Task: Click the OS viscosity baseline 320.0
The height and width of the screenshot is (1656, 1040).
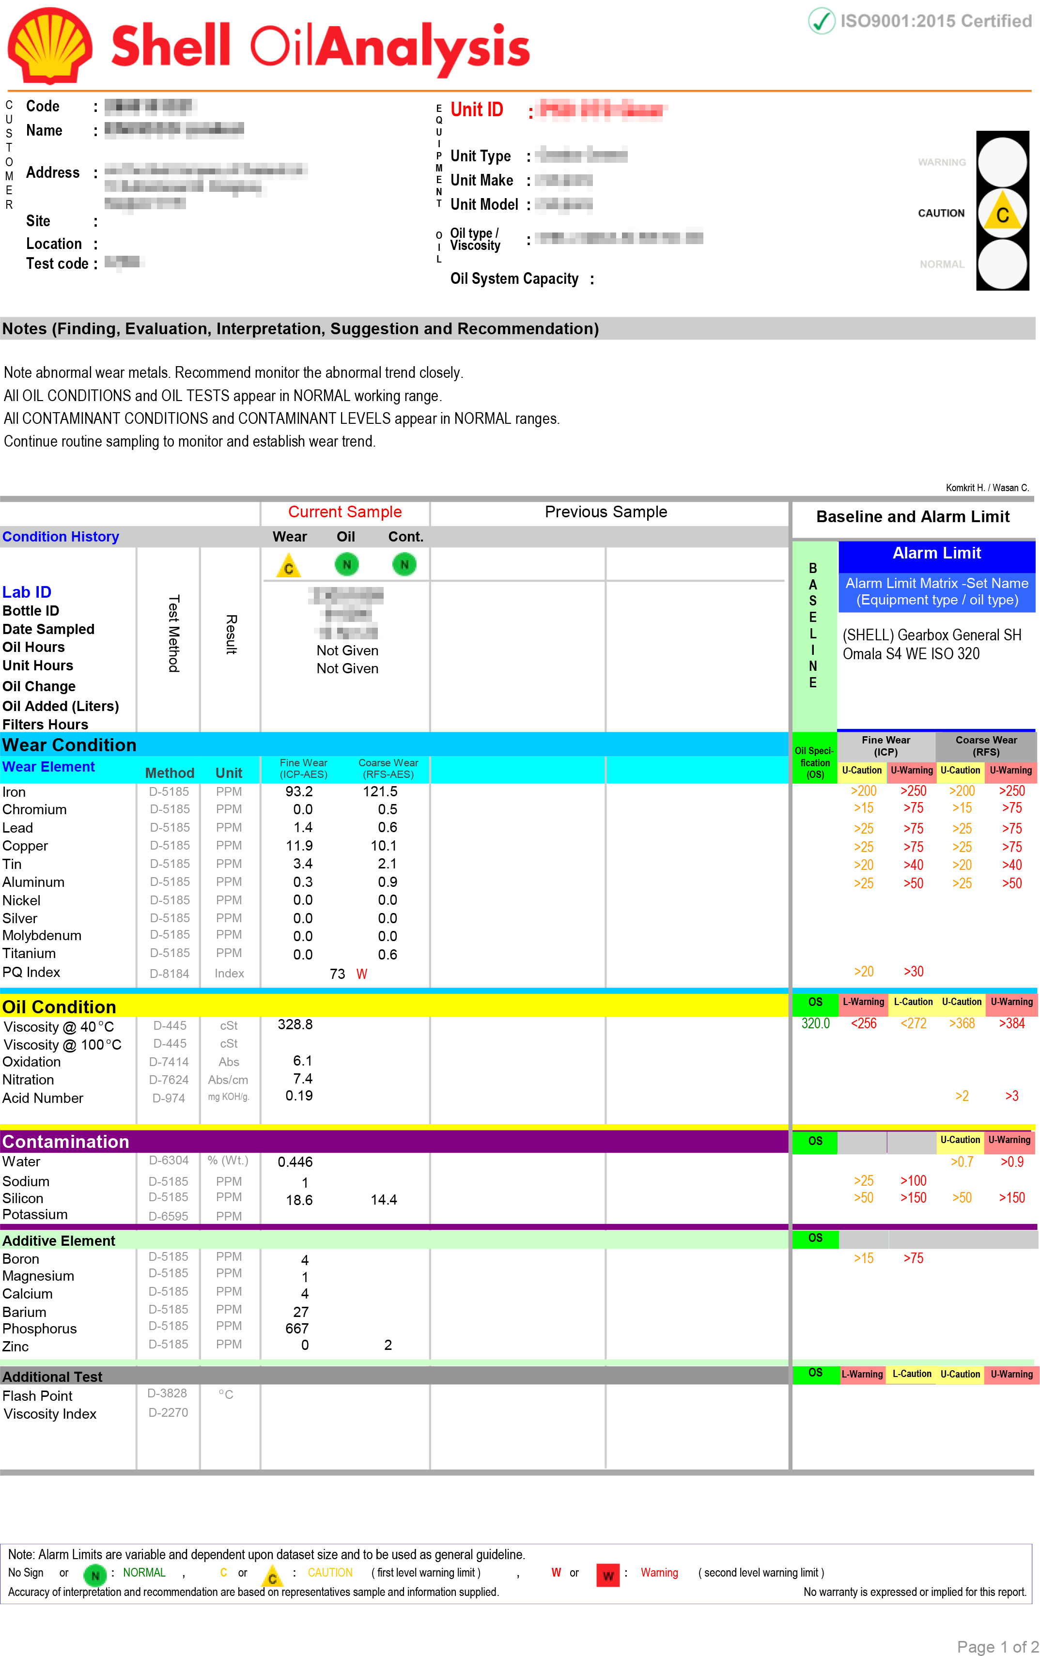Action: pos(816,1023)
